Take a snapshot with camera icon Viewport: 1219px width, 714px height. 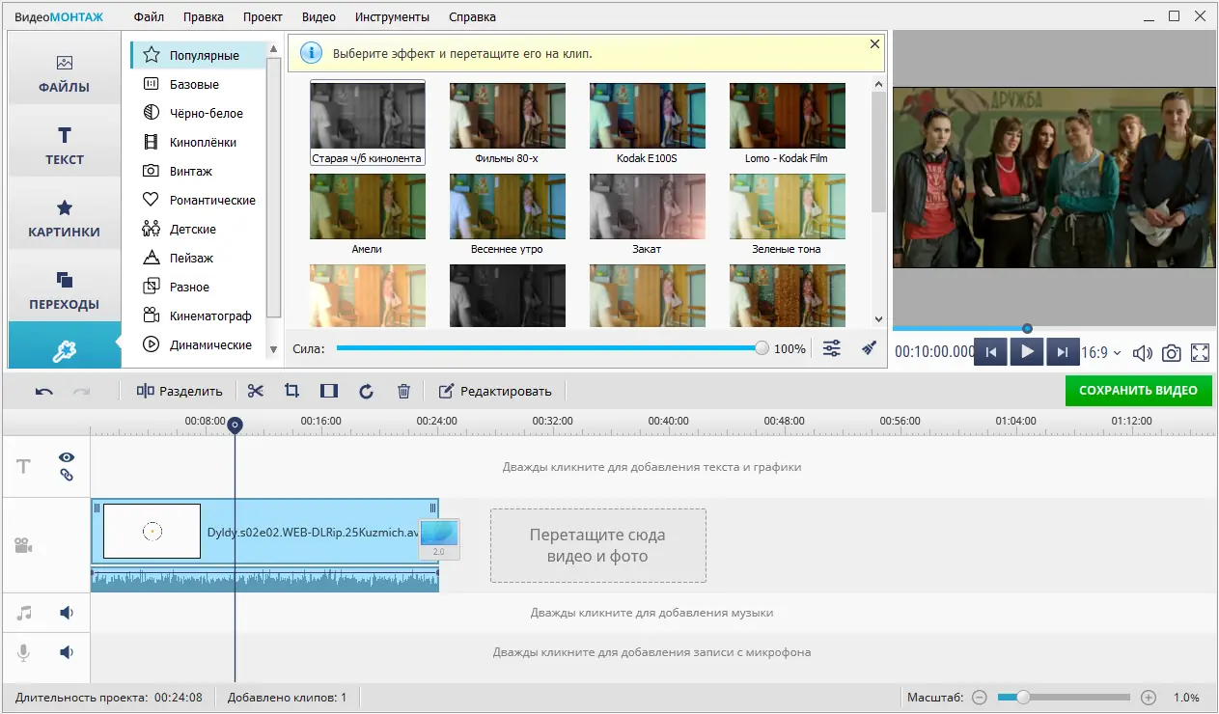(1171, 352)
